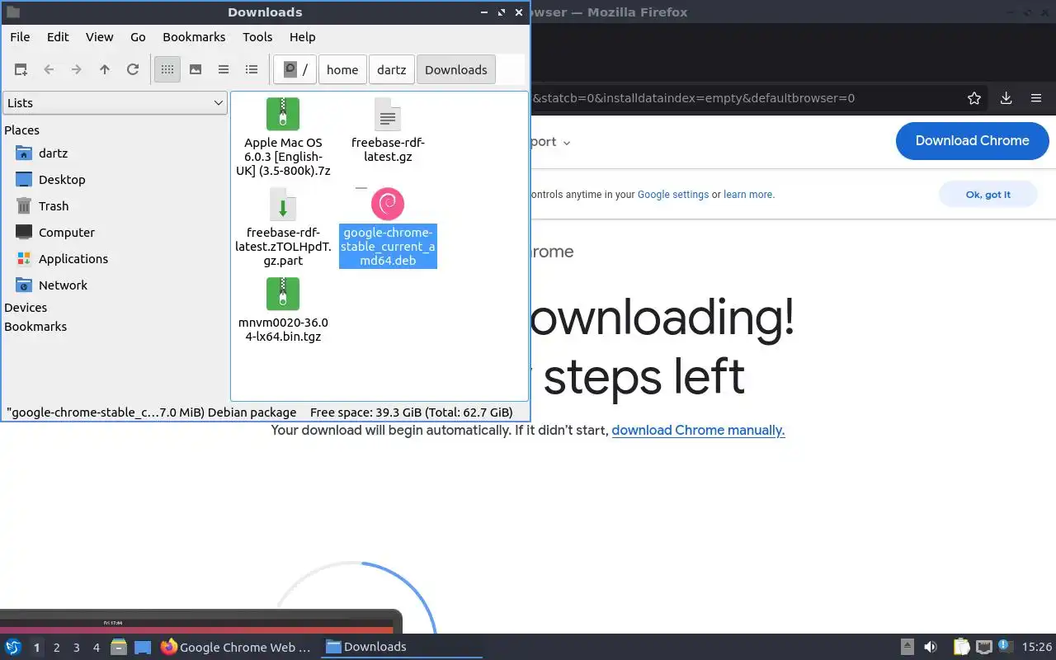
Task: Select mnvm0020 tgz archive icon
Action: pyautogui.click(x=283, y=294)
